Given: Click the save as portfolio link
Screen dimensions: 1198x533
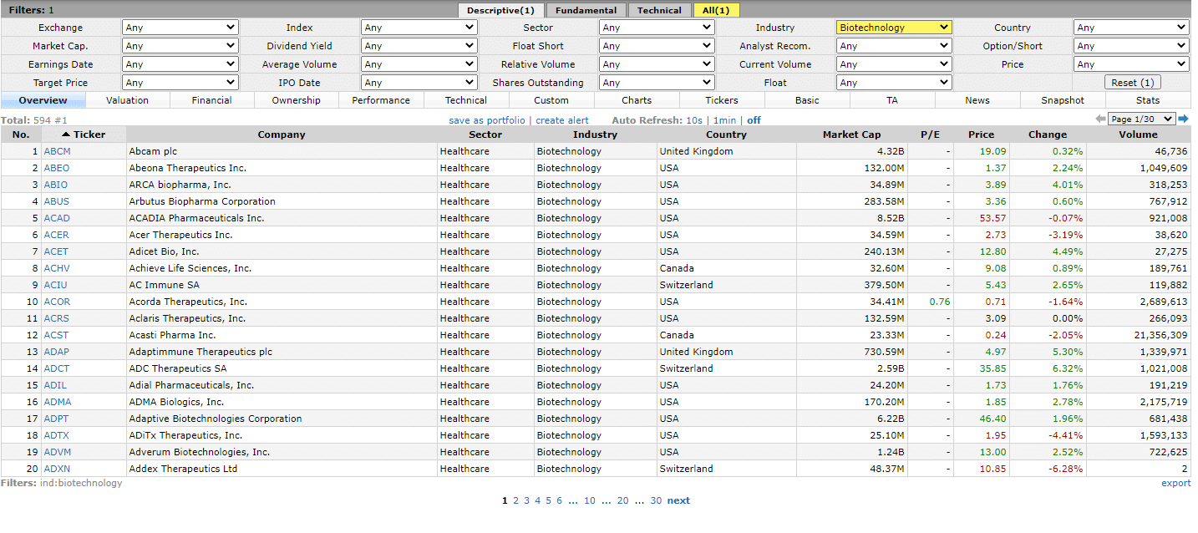Looking at the screenshot, I should coord(487,120).
